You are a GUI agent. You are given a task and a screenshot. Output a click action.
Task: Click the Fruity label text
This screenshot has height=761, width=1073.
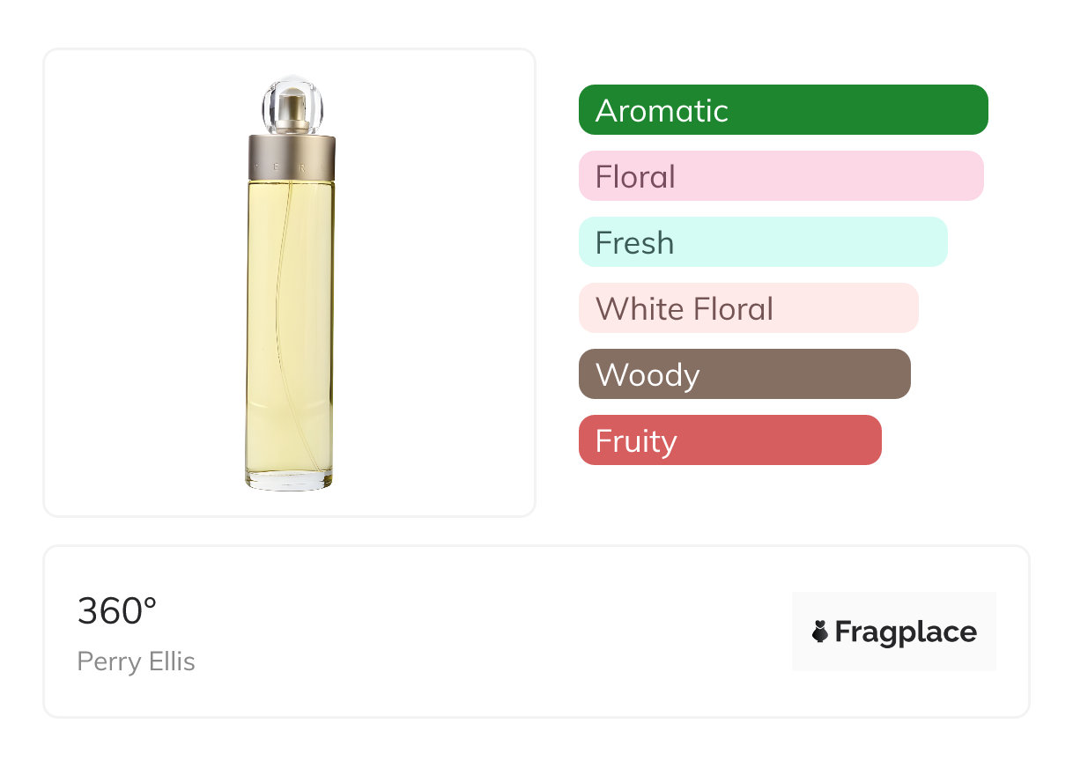[x=636, y=441]
